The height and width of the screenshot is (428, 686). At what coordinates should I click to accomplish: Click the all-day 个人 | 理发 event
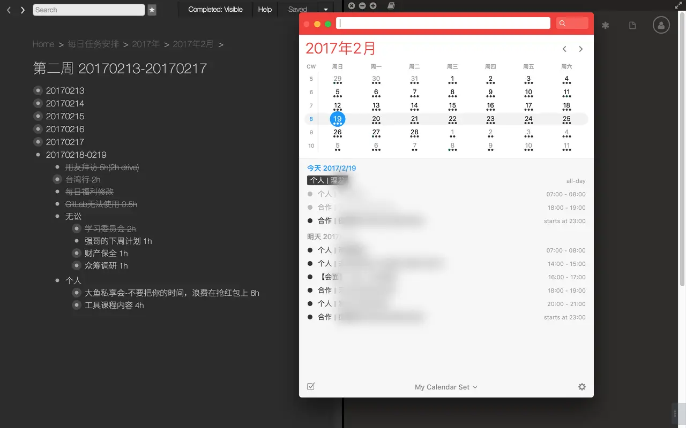328,180
